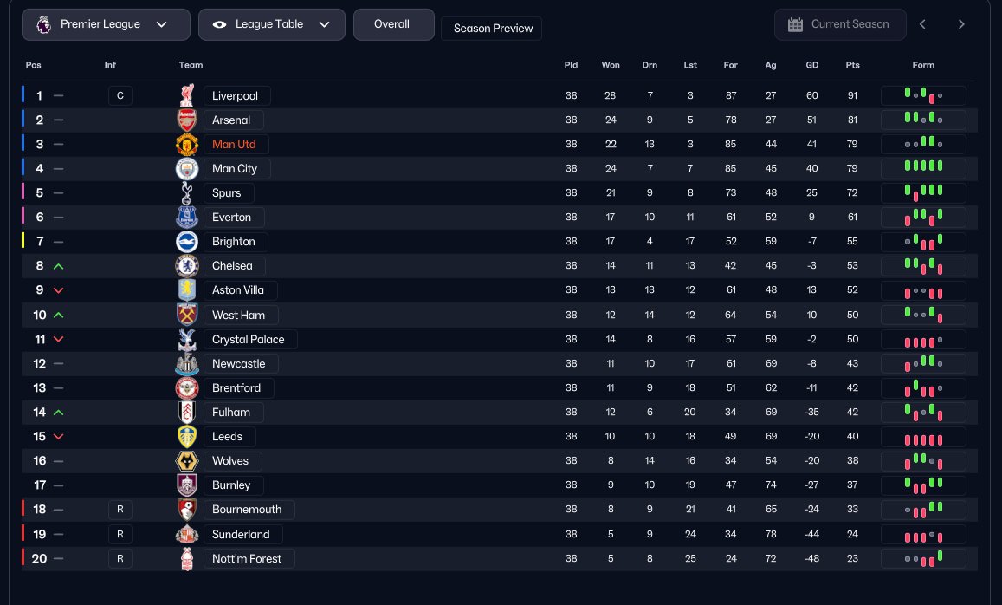This screenshot has width=1002, height=605.
Task: Click the Arsenal club badge
Action: pyautogui.click(x=187, y=120)
